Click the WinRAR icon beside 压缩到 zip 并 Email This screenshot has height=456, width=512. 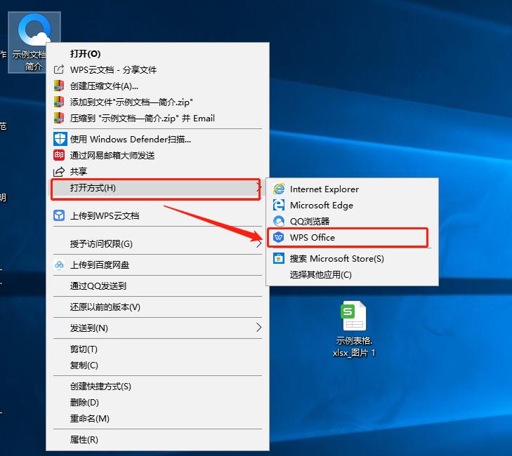59,118
